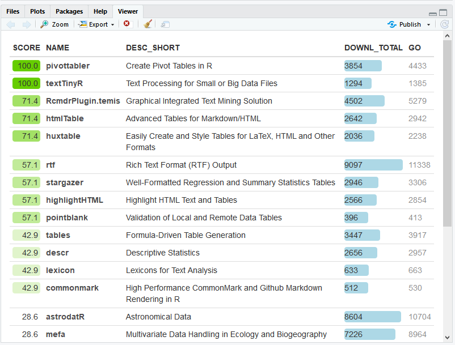This screenshot has width=455, height=345.
Task: Expand the Publish options arrow
Action: (428, 24)
